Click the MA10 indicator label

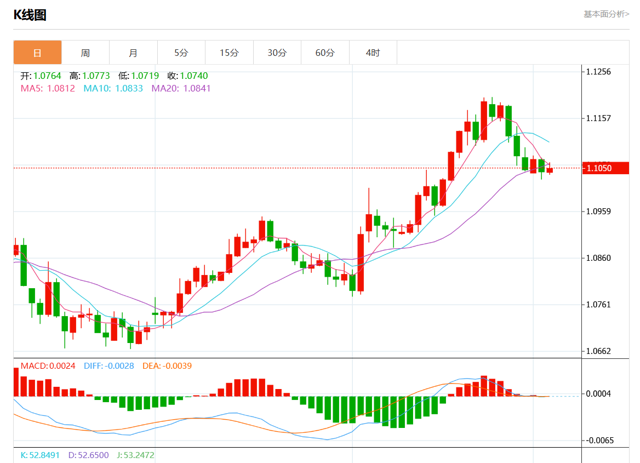click(x=113, y=88)
